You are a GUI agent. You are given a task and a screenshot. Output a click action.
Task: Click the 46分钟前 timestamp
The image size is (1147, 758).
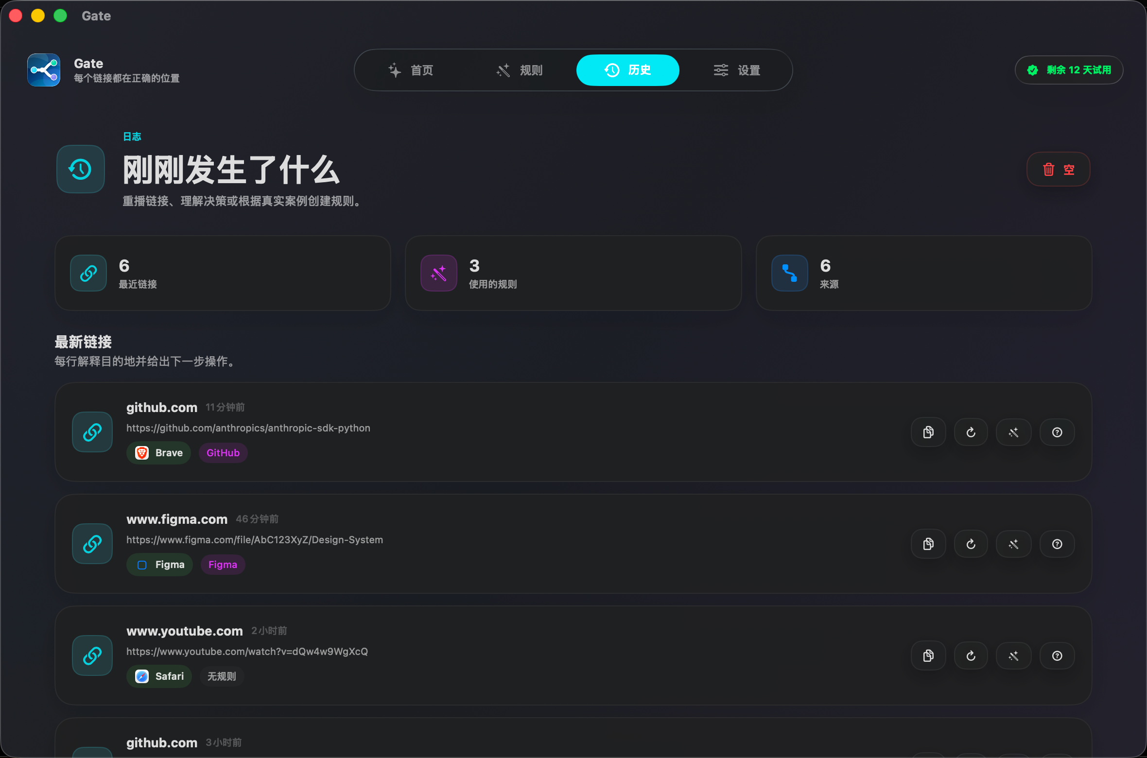(x=257, y=519)
